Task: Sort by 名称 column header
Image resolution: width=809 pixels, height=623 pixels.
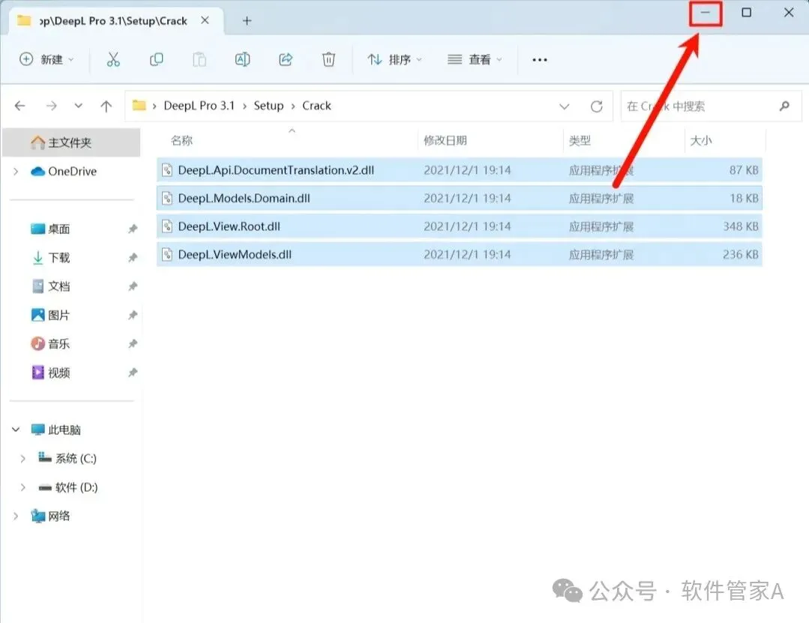Action: pos(181,140)
